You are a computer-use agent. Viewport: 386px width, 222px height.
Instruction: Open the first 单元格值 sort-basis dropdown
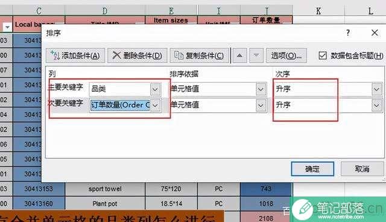pyautogui.click(x=261, y=89)
